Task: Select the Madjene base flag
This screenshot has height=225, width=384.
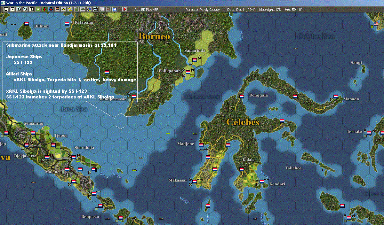Action: click(x=201, y=145)
